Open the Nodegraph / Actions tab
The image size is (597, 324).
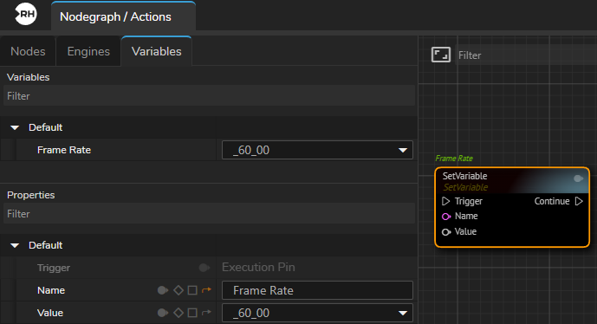tap(123, 16)
